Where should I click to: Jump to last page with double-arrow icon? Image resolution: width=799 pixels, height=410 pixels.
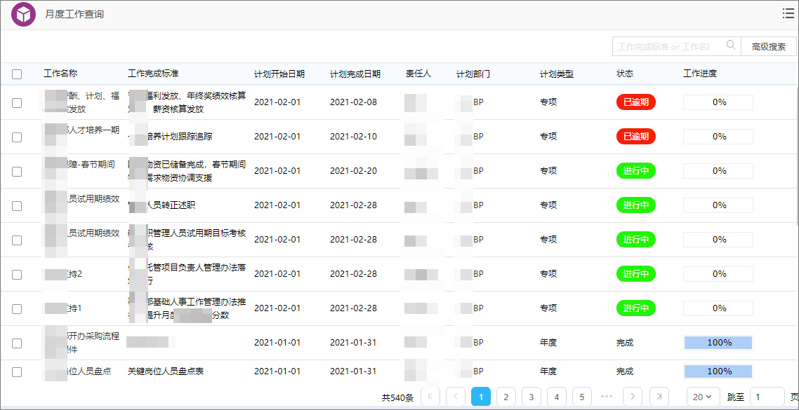(x=660, y=397)
